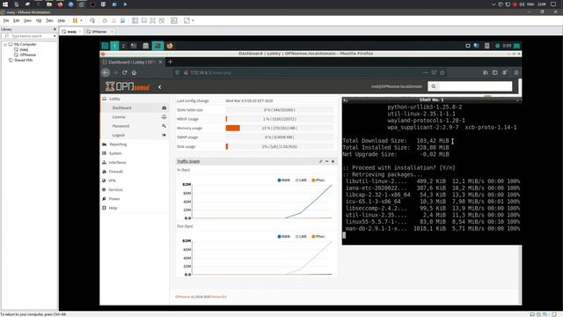Click the OPNsense footer link
Viewport: 563px width, 317px height.
182,297
